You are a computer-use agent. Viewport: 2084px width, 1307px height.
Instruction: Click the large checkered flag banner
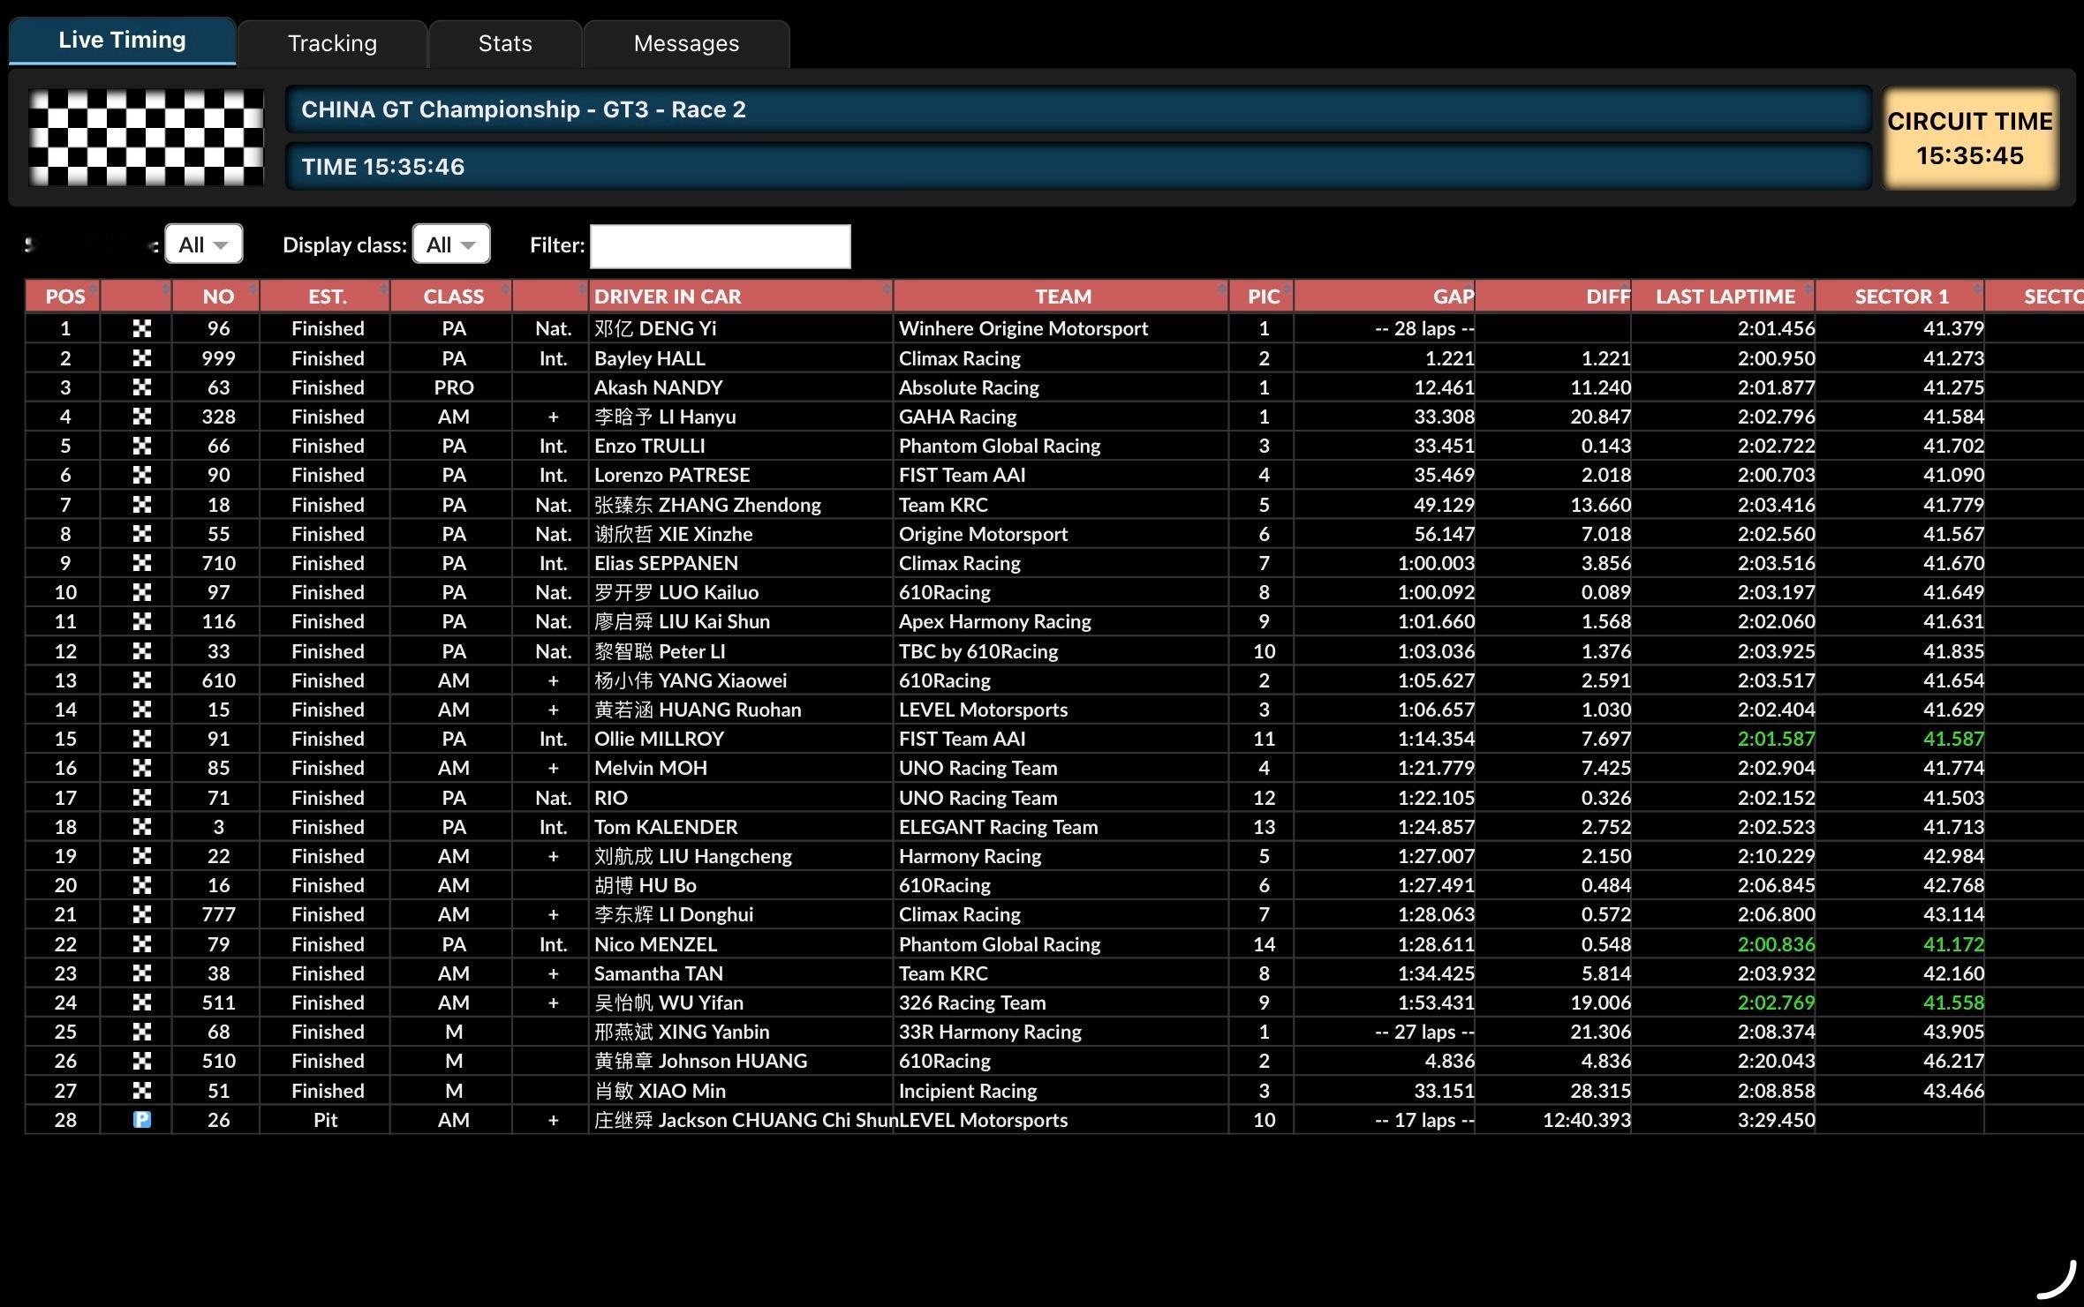[x=146, y=137]
